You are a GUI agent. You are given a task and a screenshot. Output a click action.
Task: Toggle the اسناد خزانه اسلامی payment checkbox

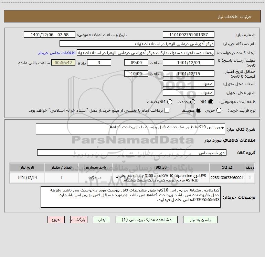click(x=167, y=110)
